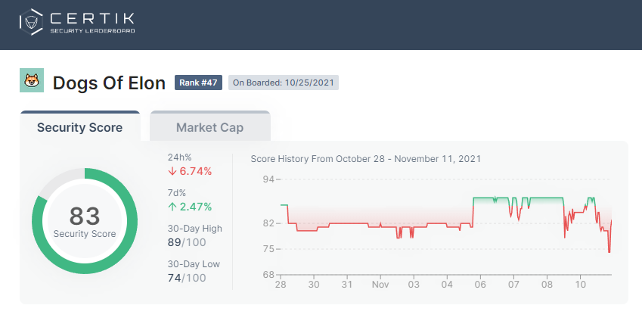Click the On Boarded: 10/25/2021 label
The image size is (642, 324).
point(284,83)
